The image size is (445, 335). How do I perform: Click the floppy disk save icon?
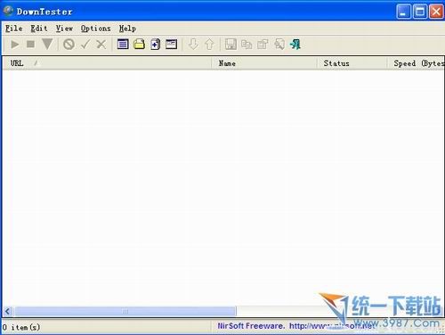[x=231, y=45]
